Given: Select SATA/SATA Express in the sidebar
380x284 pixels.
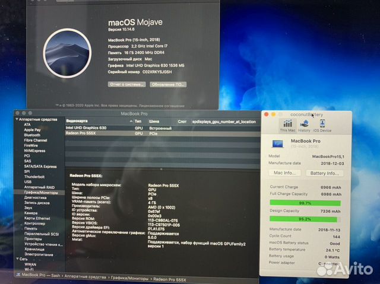Looking at the screenshot, I should [40, 167].
